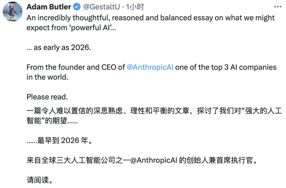Click the blue verified badge icon
Viewport: 286px width, 188px height.
[x=77, y=7]
